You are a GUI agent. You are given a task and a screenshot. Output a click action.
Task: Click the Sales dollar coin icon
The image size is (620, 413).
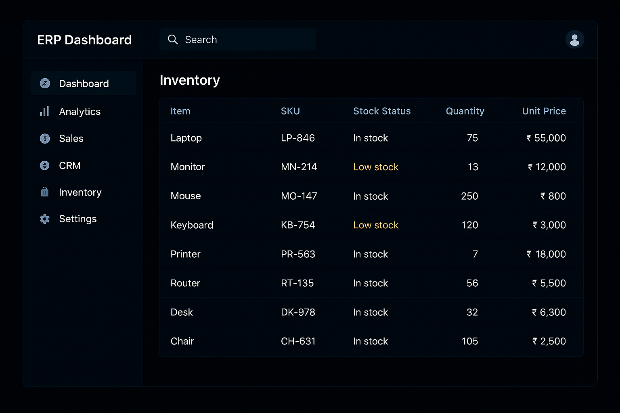pos(45,138)
